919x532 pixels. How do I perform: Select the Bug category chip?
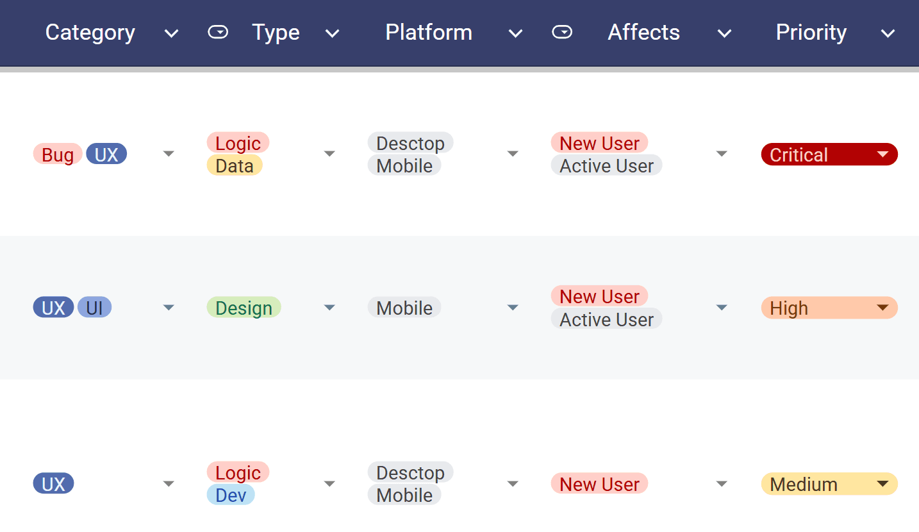point(58,154)
